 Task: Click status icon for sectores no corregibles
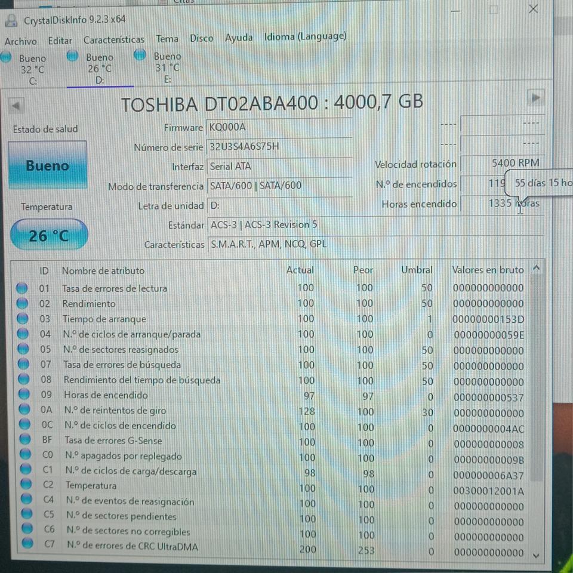(x=27, y=528)
